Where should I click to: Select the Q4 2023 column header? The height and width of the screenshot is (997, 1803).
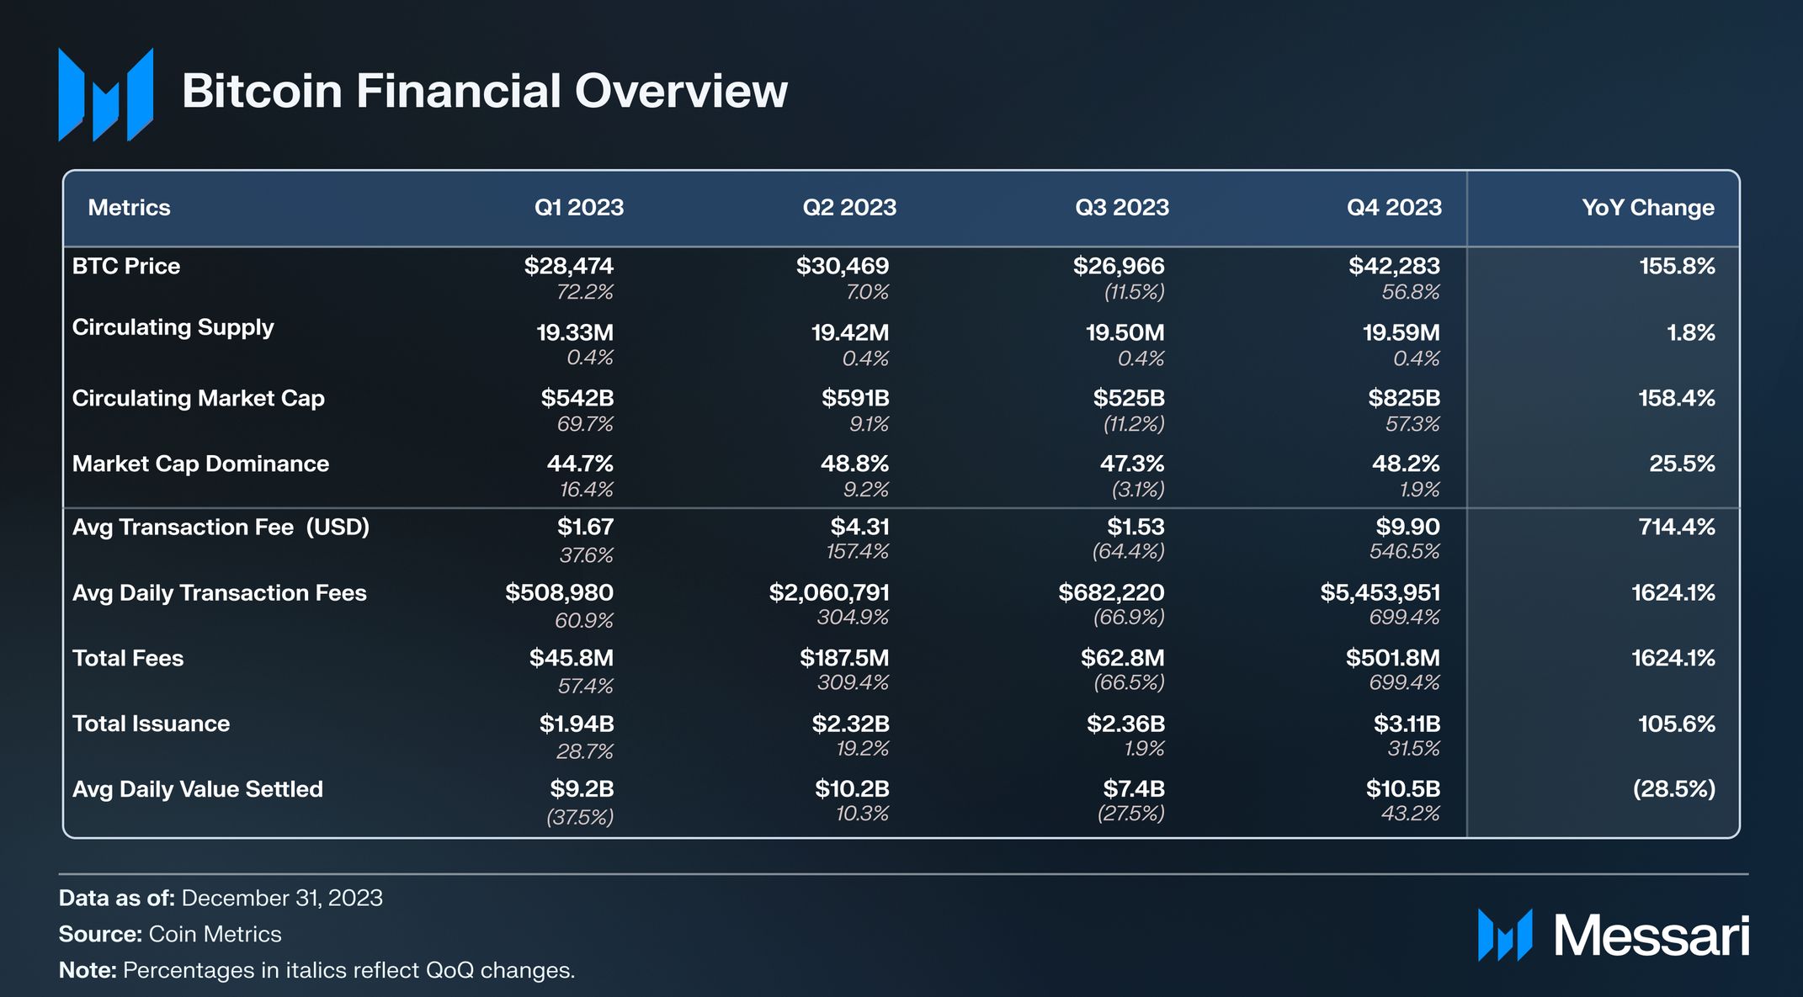1394,208
